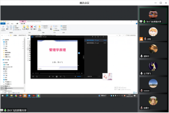This screenshot has height=113, width=169.
Task: Toggle the microphone icon beside 孙小飞的屏幕共享 label
Action: point(5,110)
